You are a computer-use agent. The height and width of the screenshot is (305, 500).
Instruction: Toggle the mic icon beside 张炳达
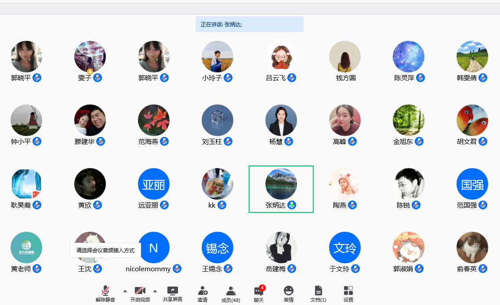tap(292, 205)
